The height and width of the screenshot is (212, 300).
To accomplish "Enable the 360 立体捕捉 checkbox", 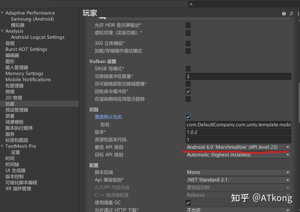I will tap(188, 43).
